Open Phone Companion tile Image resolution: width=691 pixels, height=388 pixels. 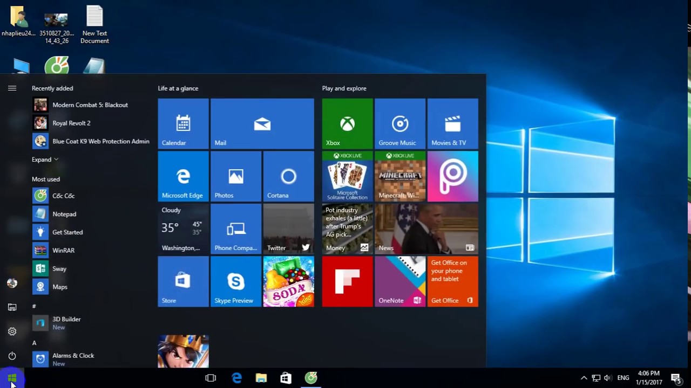pyautogui.click(x=236, y=228)
